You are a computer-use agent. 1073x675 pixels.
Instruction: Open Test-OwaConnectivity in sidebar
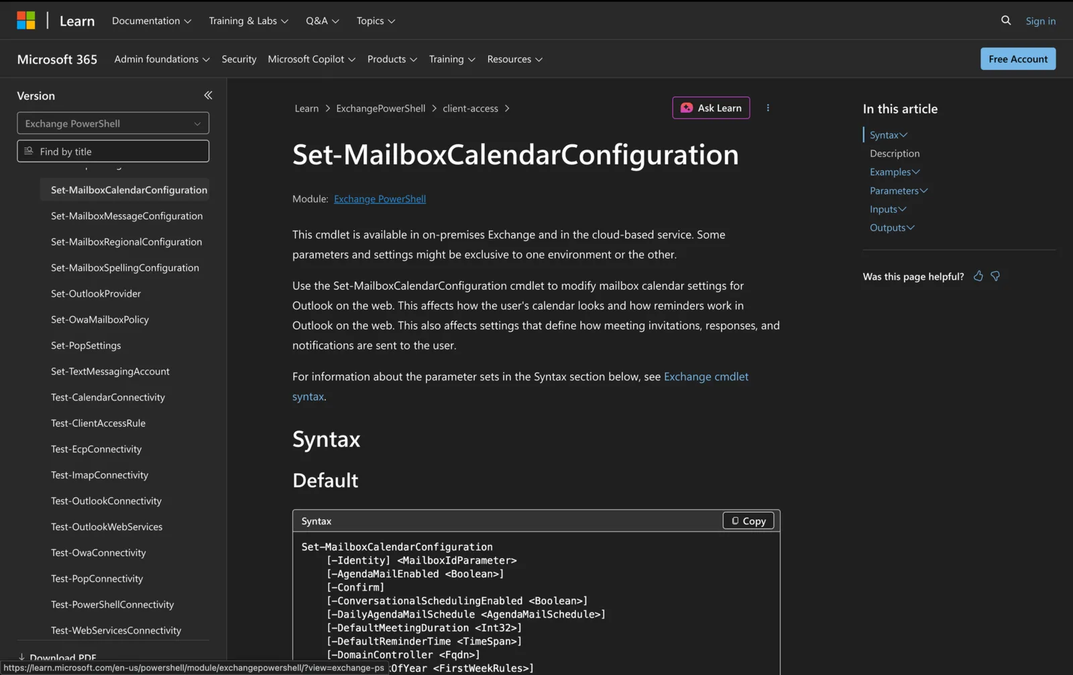[x=98, y=553]
